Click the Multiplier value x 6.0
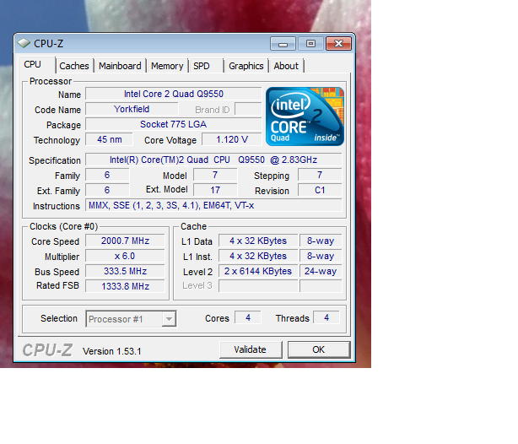The width and height of the screenshot is (518, 444). click(125, 256)
